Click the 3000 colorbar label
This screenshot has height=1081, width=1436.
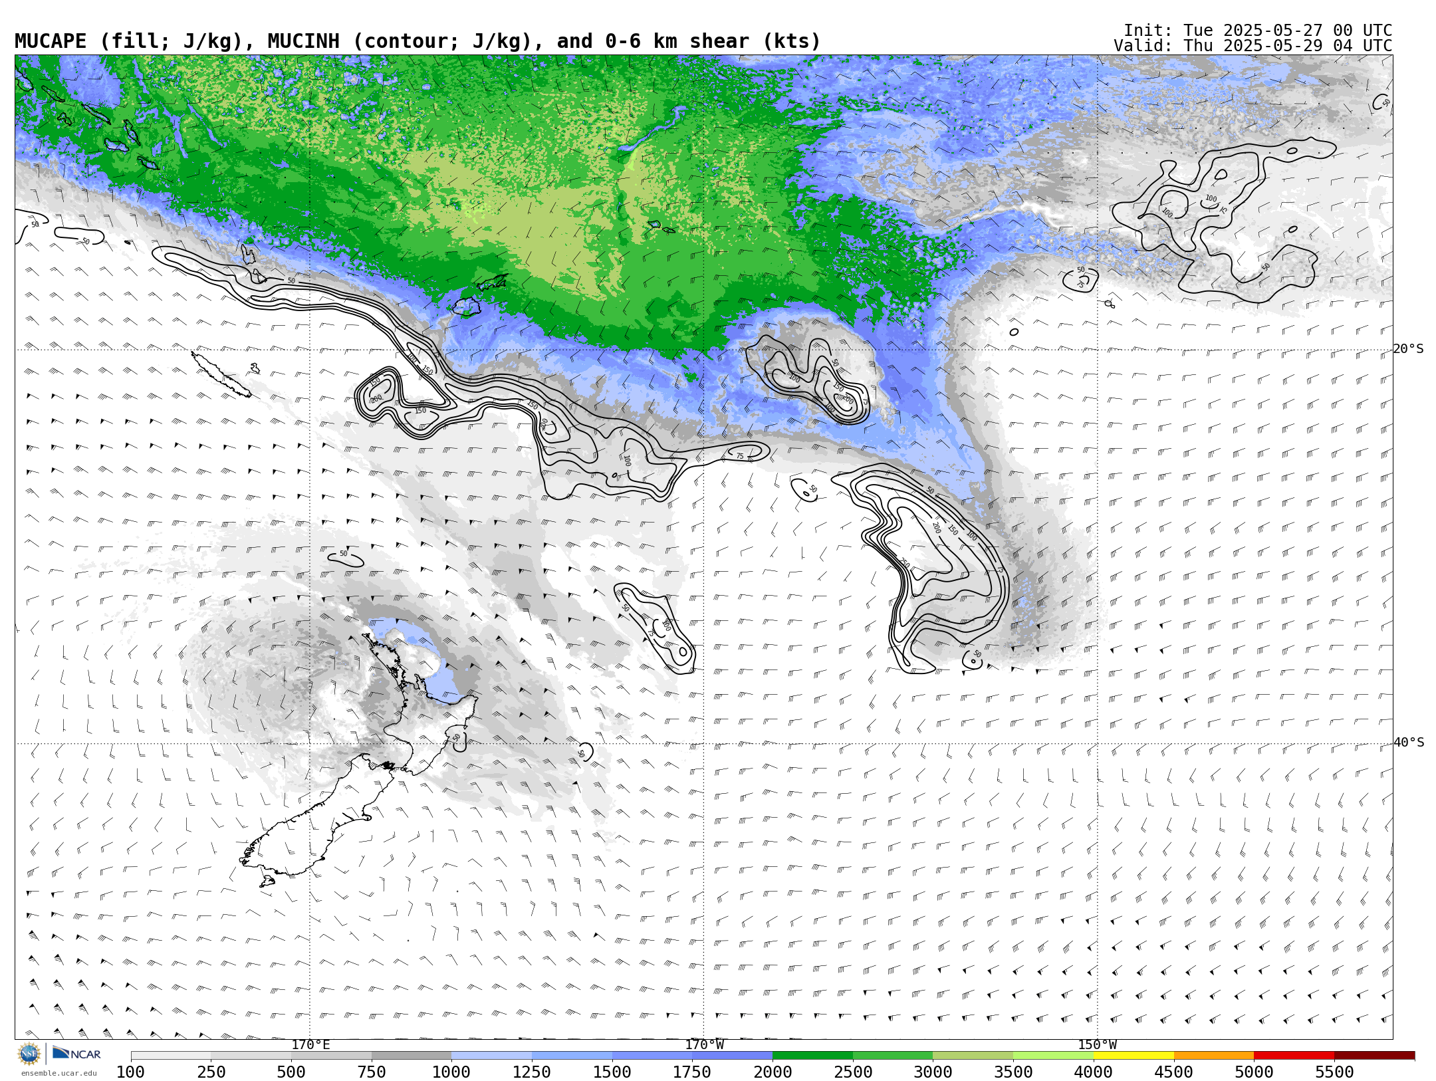tap(933, 1072)
